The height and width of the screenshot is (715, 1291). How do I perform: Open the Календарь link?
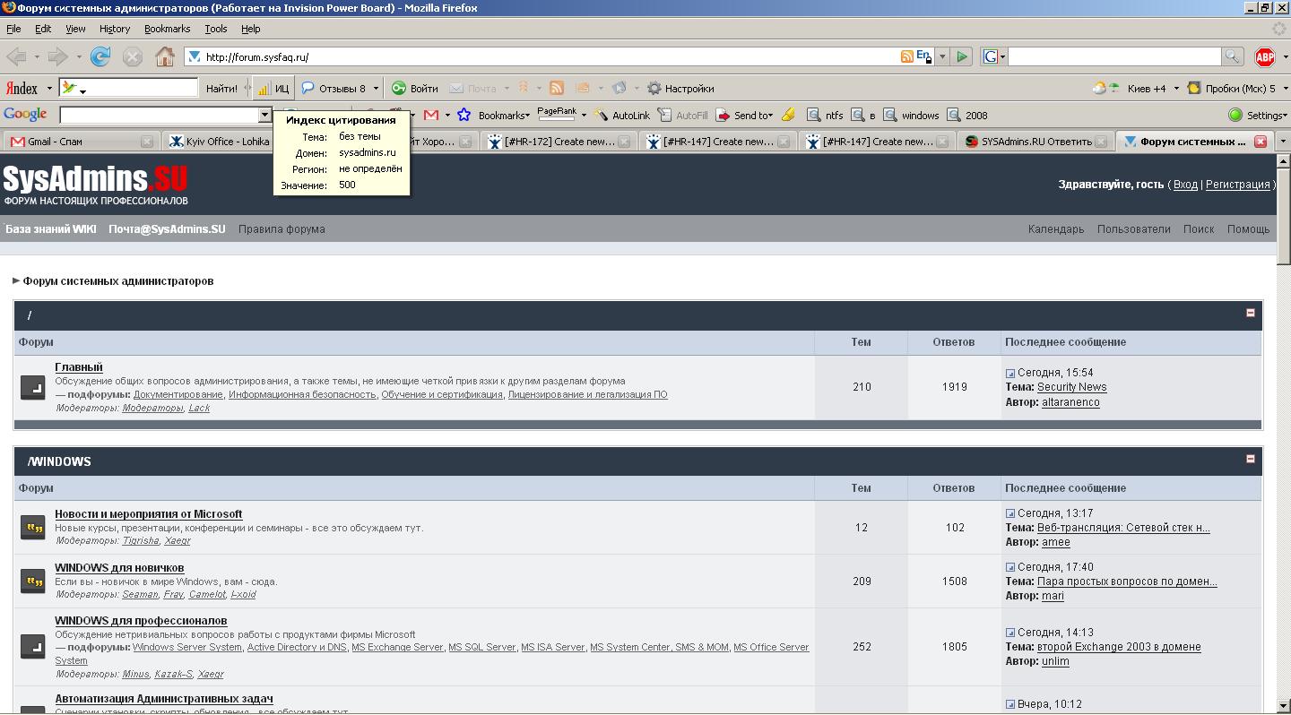1056,228
